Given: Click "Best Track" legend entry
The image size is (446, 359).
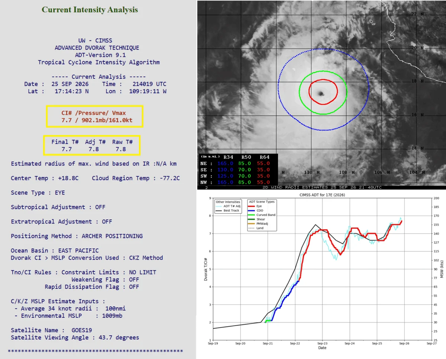Looking at the screenshot, I should 227,210.
